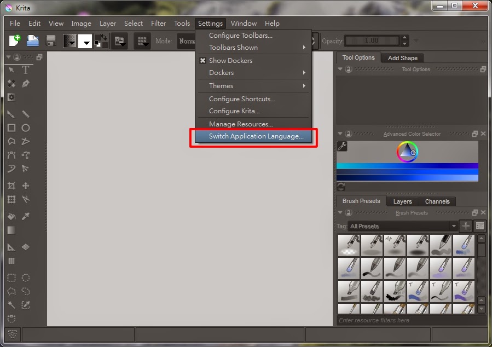Collapse the Advanced Color Selector docker
The image size is (492, 347).
tap(340, 134)
